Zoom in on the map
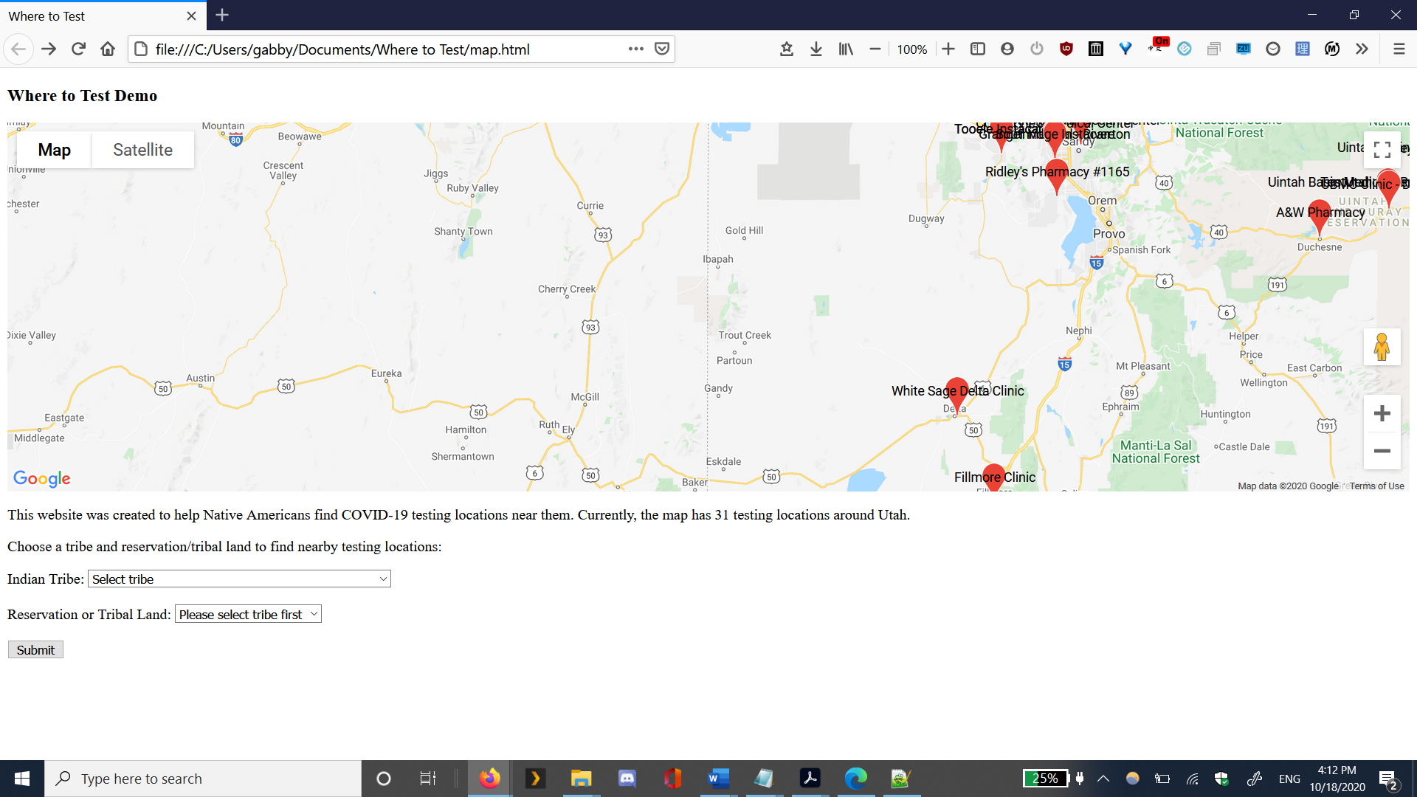The width and height of the screenshot is (1417, 797). (1382, 413)
